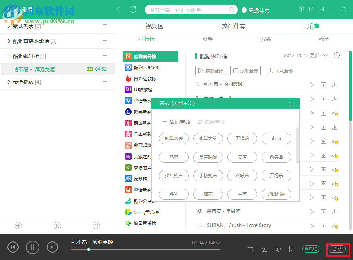This screenshot has width=353, height=260.
Task: Collapse the player into mini mode
Action: pyautogui.click(x=311, y=9)
